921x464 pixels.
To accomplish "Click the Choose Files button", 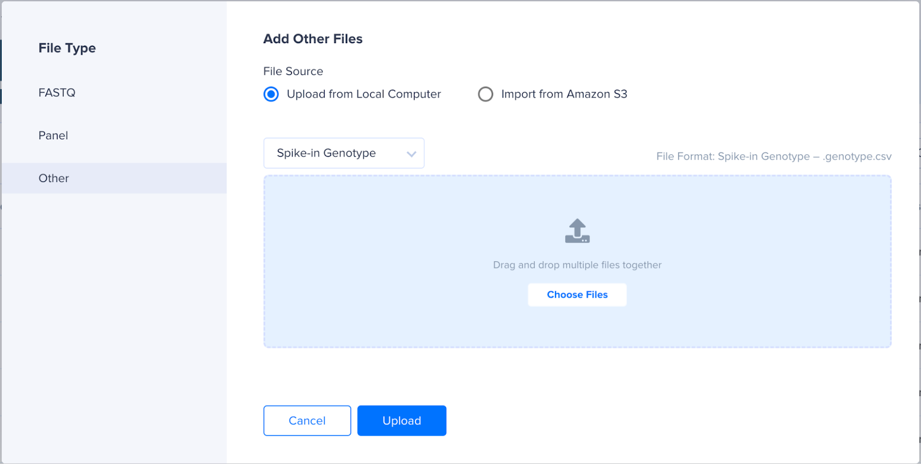I will [x=577, y=295].
